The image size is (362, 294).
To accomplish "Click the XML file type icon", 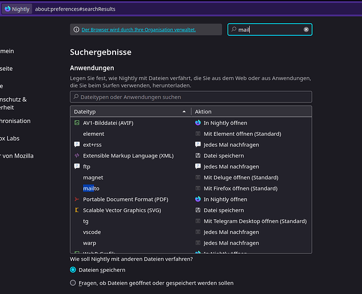I will (x=77, y=155).
